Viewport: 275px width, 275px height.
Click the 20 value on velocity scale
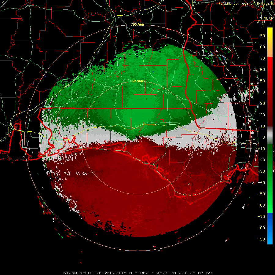262,115
